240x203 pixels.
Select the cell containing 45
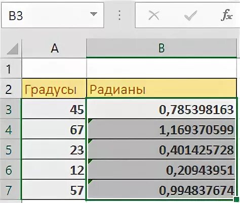tap(54, 109)
